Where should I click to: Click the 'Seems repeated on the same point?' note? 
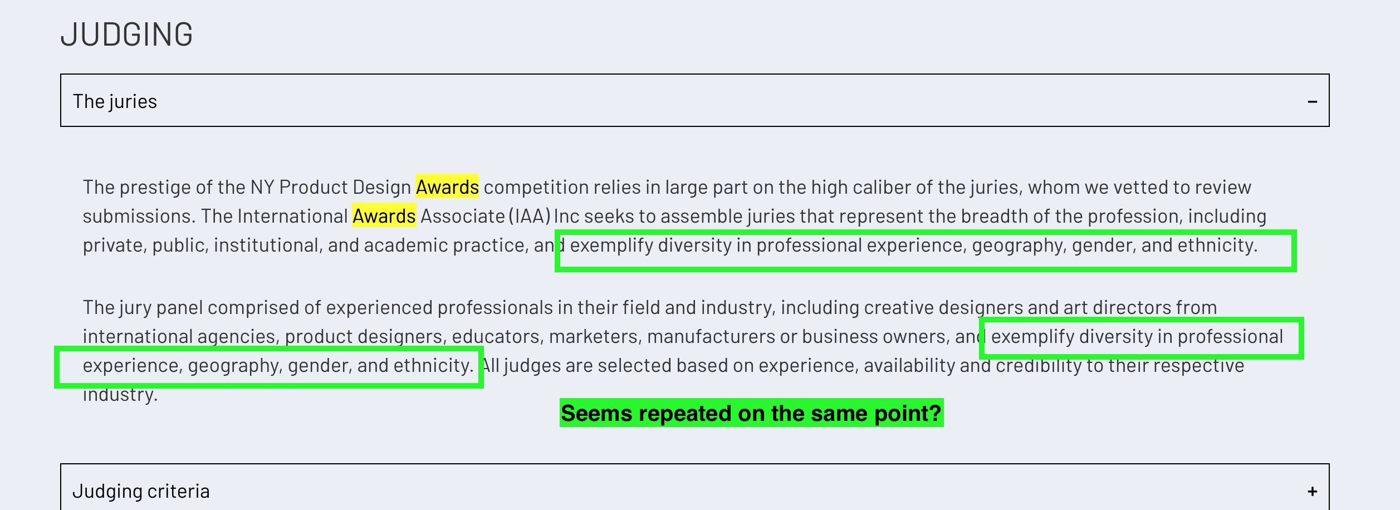pos(751,413)
